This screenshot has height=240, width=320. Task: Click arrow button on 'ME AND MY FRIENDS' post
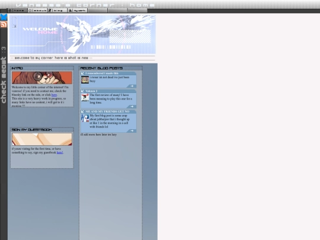(132, 131)
